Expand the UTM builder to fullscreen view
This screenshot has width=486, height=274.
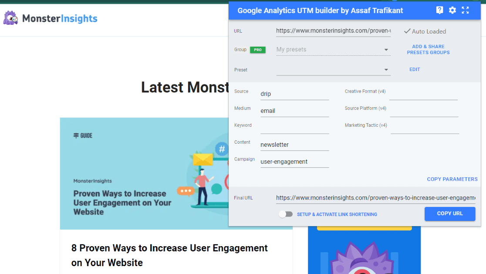tap(465, 10)
